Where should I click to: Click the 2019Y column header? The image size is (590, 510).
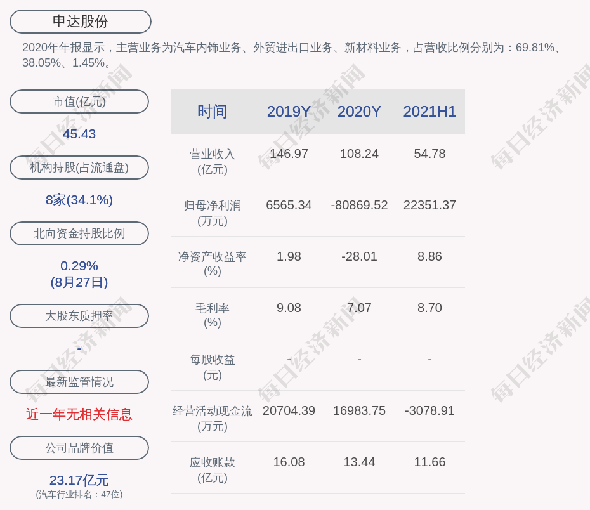click(289, 112)
